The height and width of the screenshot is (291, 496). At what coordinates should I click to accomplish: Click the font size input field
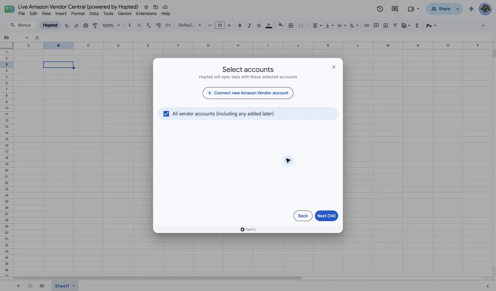(x=220, y=26)
